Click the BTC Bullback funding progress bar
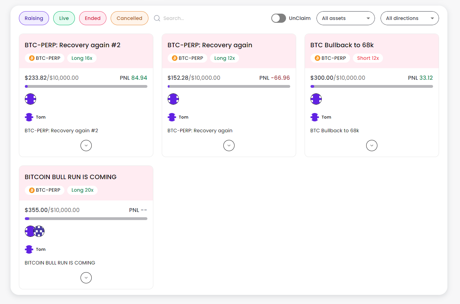 tap(372, 86)
